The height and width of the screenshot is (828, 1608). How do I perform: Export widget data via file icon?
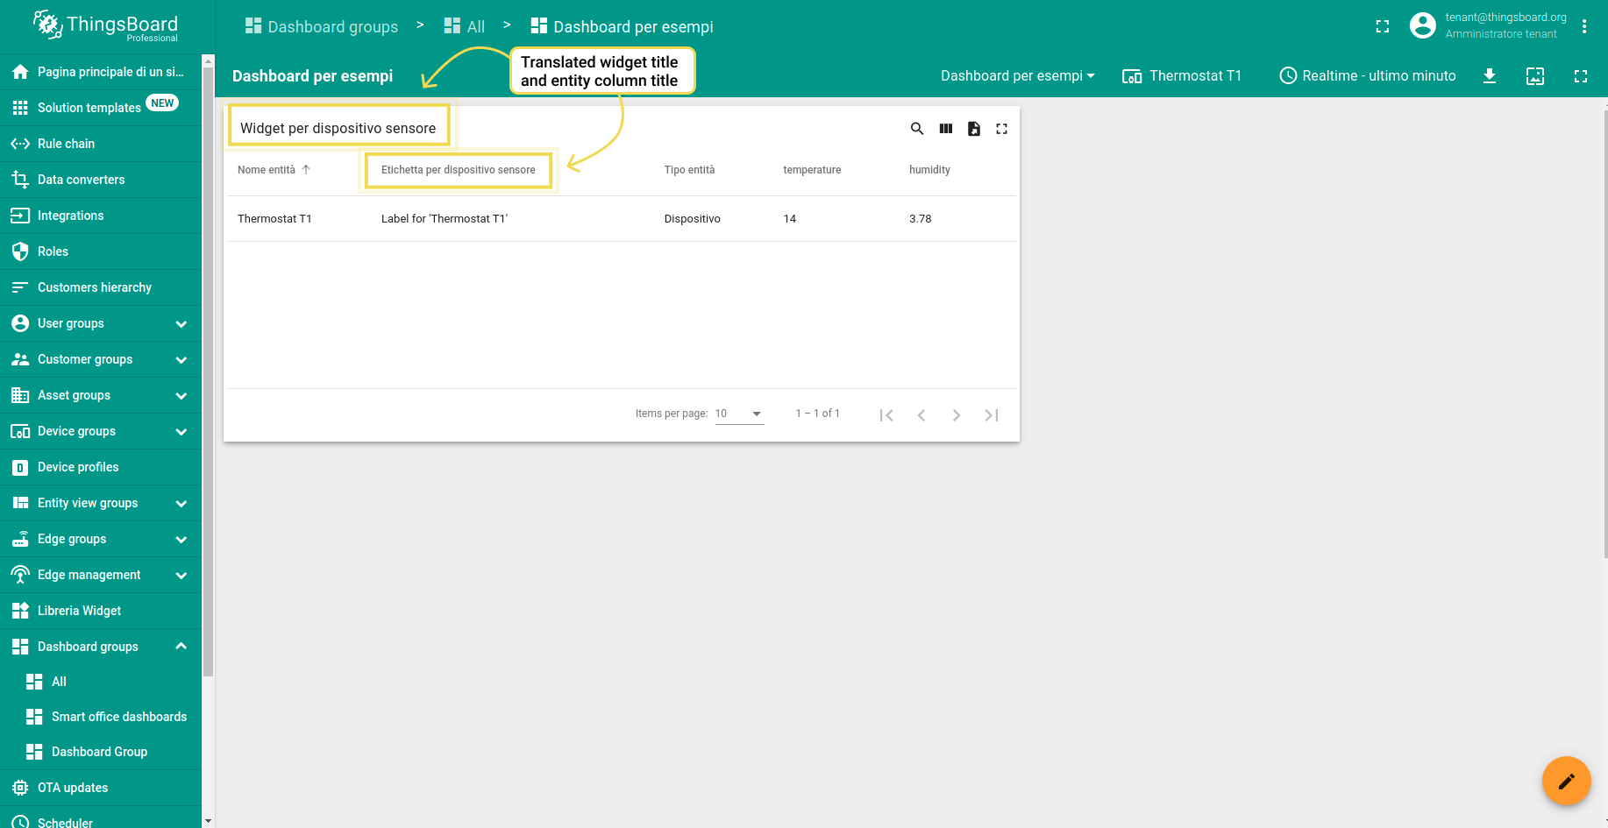coord(973,129)
